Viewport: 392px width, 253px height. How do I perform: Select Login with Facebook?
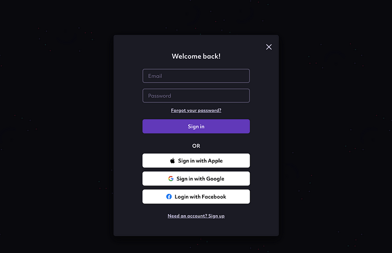196,197
